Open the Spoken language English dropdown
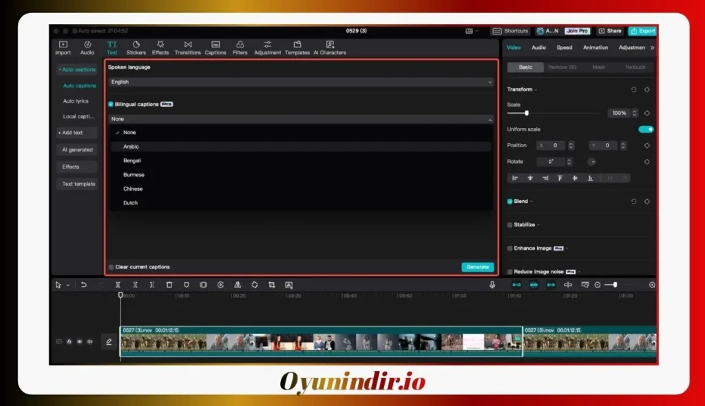The height and width of the screenshot is (406, 705). pos(302,82)
